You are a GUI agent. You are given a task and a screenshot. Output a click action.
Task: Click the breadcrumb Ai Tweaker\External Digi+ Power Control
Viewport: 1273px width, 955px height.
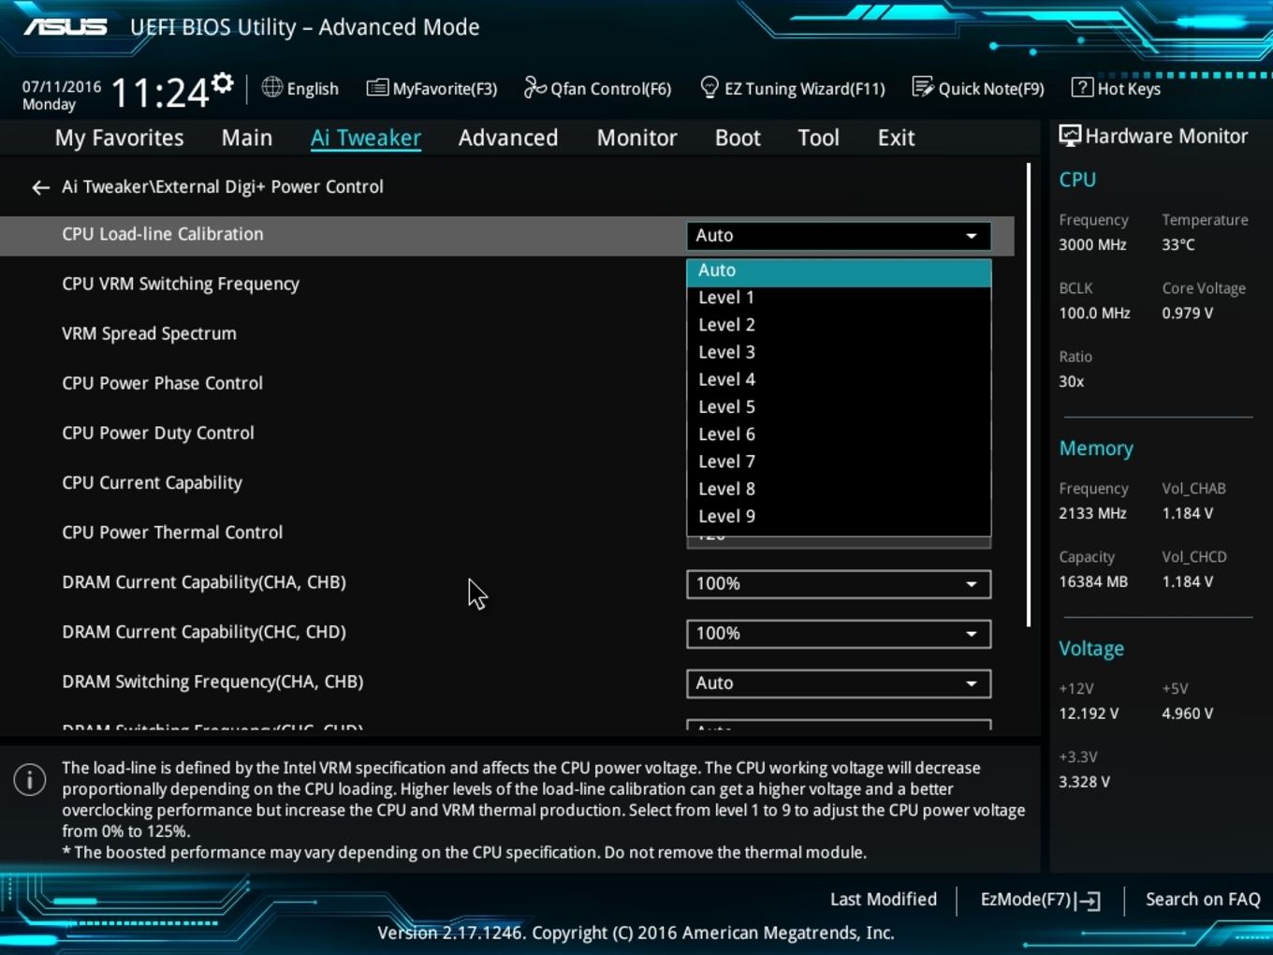[223, 187]
